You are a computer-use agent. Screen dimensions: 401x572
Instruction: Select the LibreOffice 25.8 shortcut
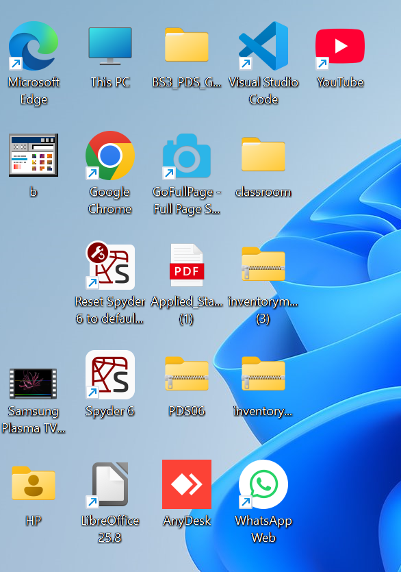tap(110, 484)
